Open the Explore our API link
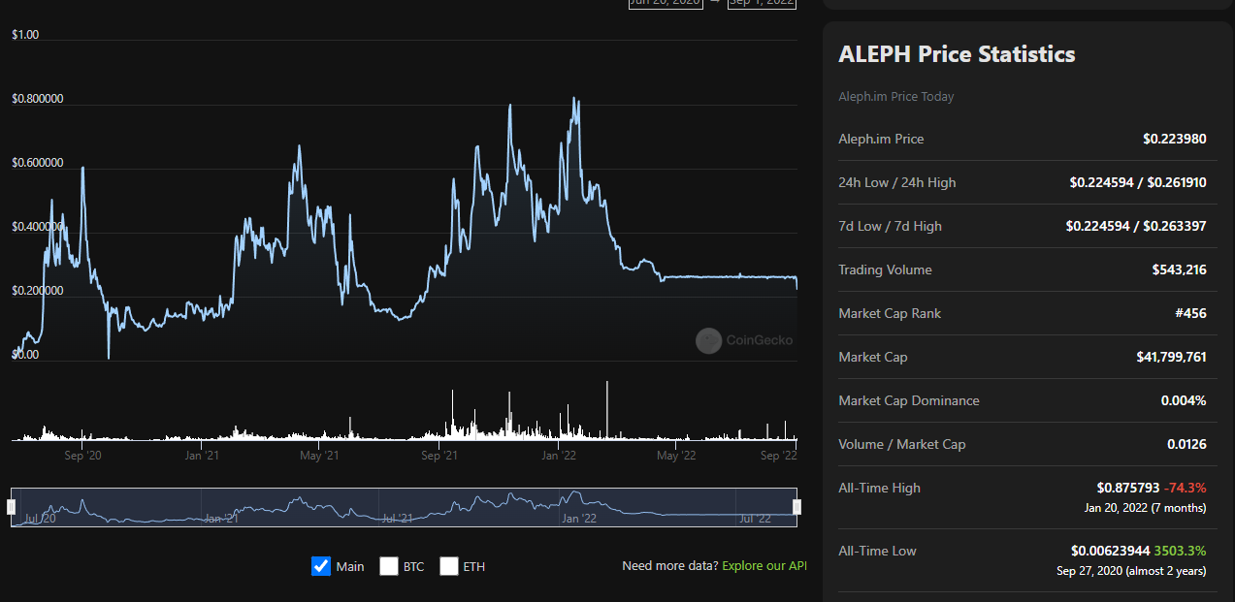 tap(764, 566)
